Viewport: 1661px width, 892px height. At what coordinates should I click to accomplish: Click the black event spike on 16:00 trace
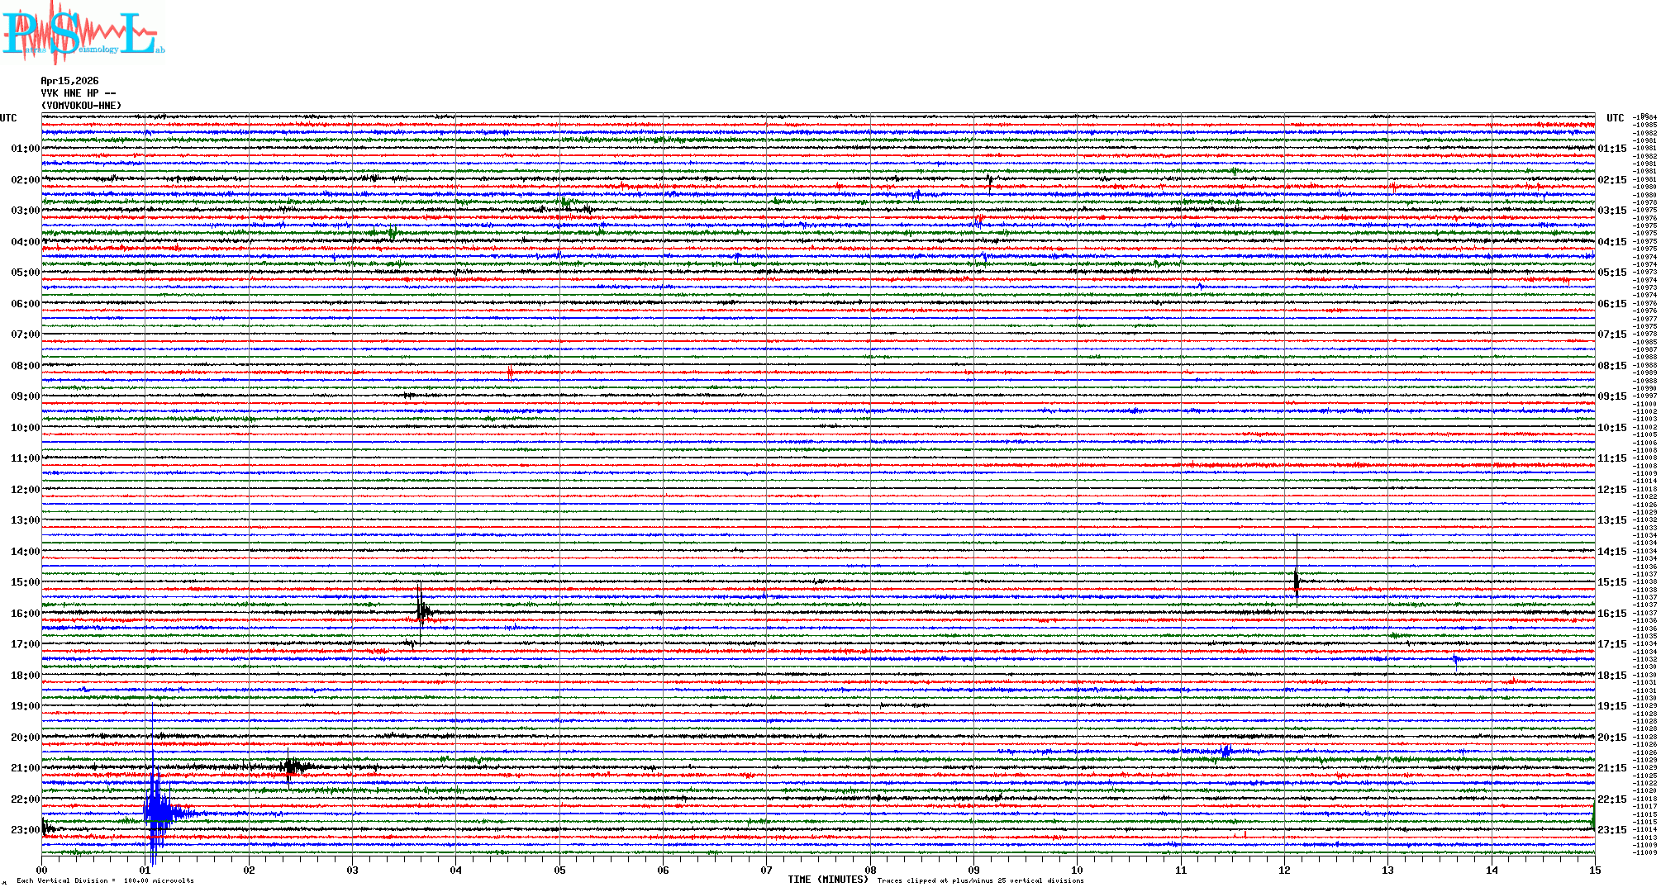422,611
